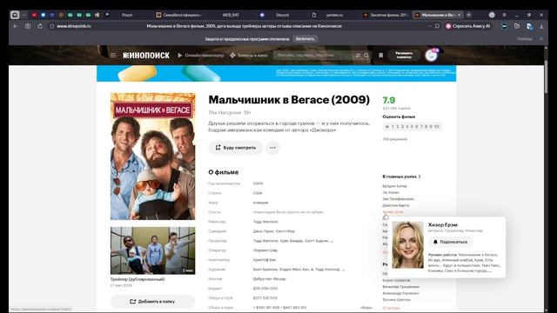The width and height of the screenshot is (557, 313).
Task: Close the Мальчишник в Вегасе tab
Action: coord(460,15)
